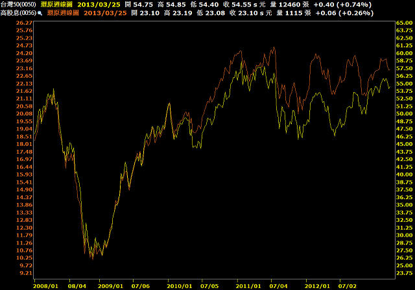Click the magnifier icon beside 高股息(0056)

coord(40,13)
